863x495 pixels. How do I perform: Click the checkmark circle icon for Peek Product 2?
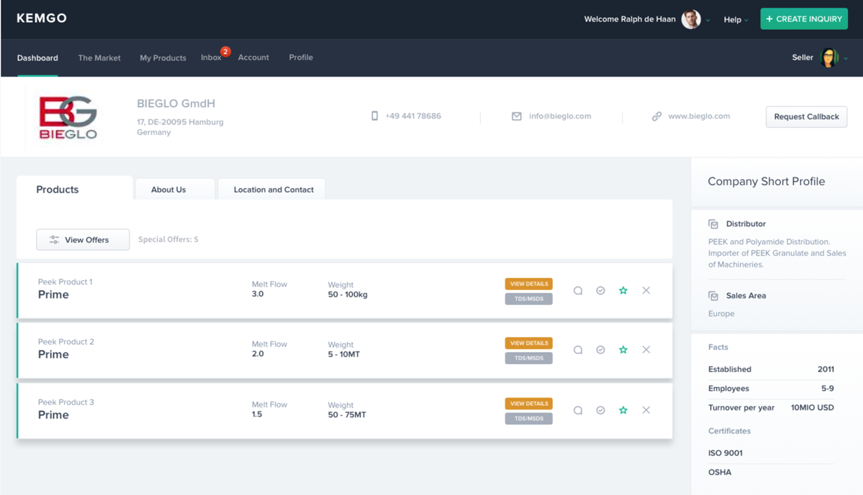click(601, 350)
